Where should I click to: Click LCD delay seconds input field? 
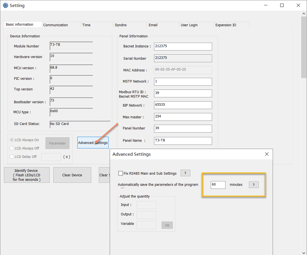pos(51,157)
